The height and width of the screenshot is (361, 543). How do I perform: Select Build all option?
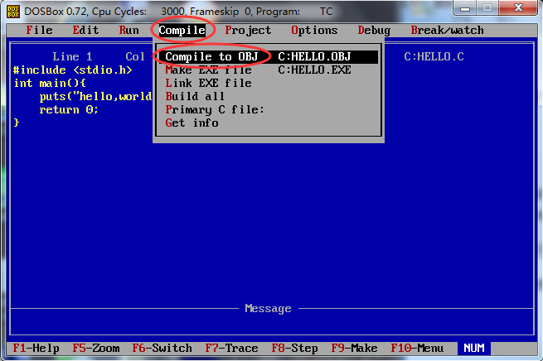point(269,96)
